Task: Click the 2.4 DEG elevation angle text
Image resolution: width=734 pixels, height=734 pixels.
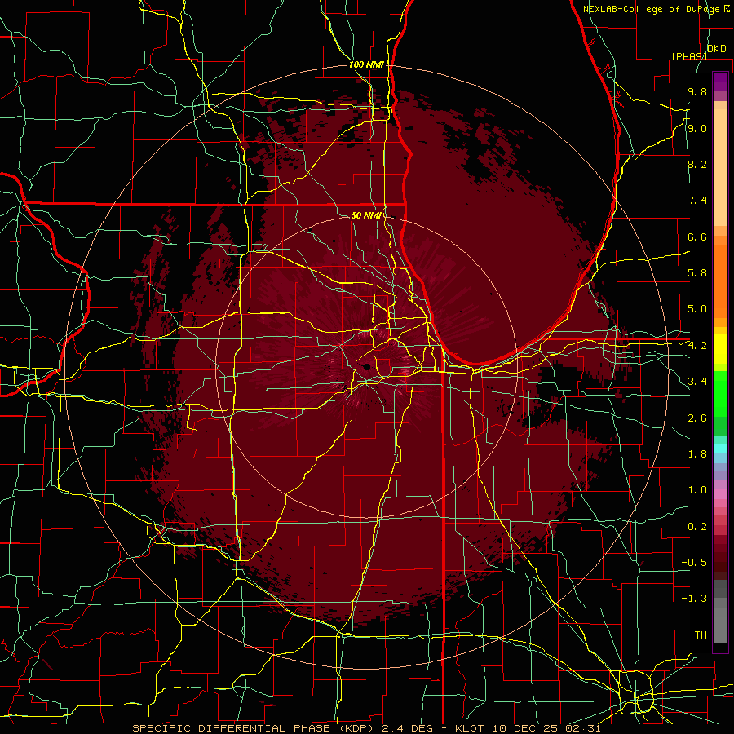Action: click(x=406, y=728)
